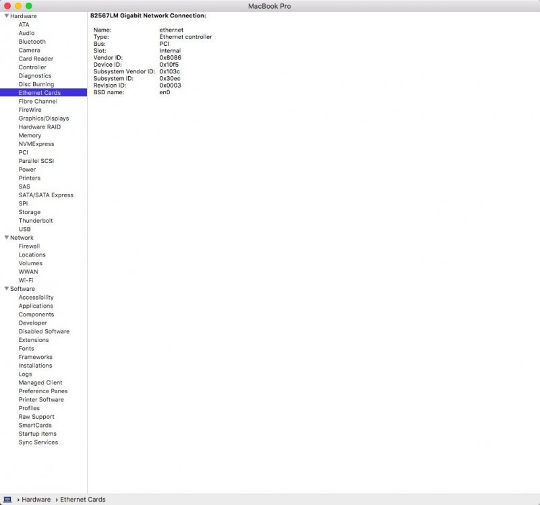Open the Fonts entry
This screenshot has width=540, height=505.
pos(26,349)
